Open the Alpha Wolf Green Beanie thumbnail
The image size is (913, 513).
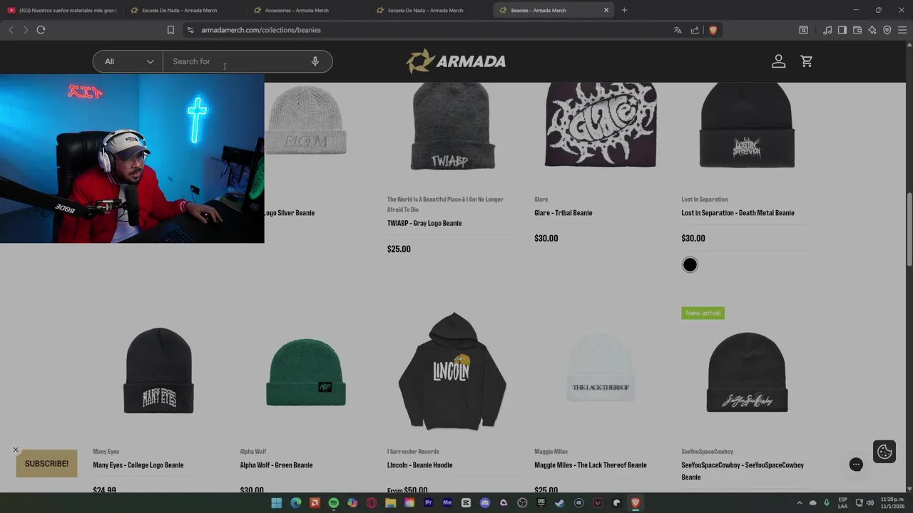(306, 372)
